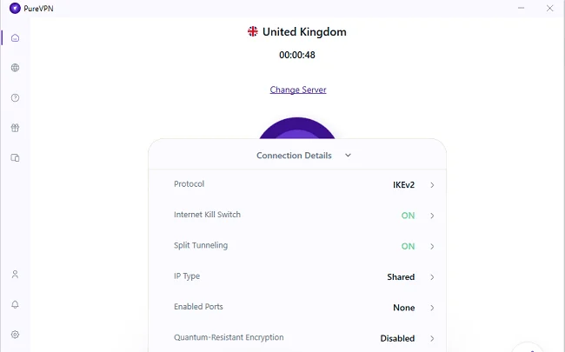The height and width of the screenshot is (352, 565).
Task: Toggle Internet Kill Switch ON status
Action: (408, 216)
